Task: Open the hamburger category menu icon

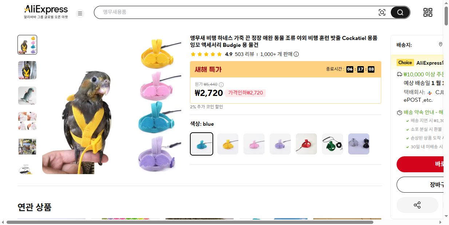Action: pos(80,13)
